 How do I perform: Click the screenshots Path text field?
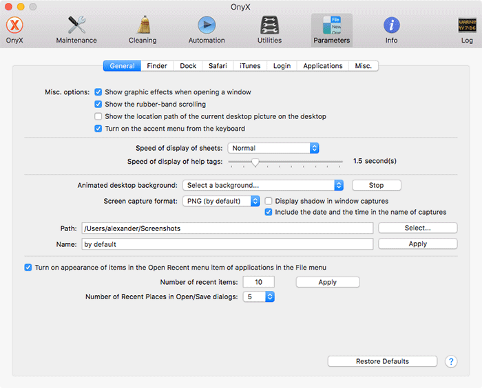tap(227, 228)
